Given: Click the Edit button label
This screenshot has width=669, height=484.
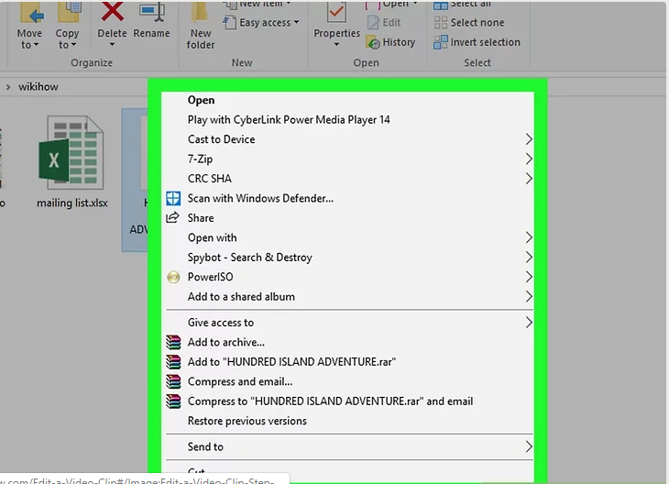Looking at the screenshot, I should pos(391,23).
